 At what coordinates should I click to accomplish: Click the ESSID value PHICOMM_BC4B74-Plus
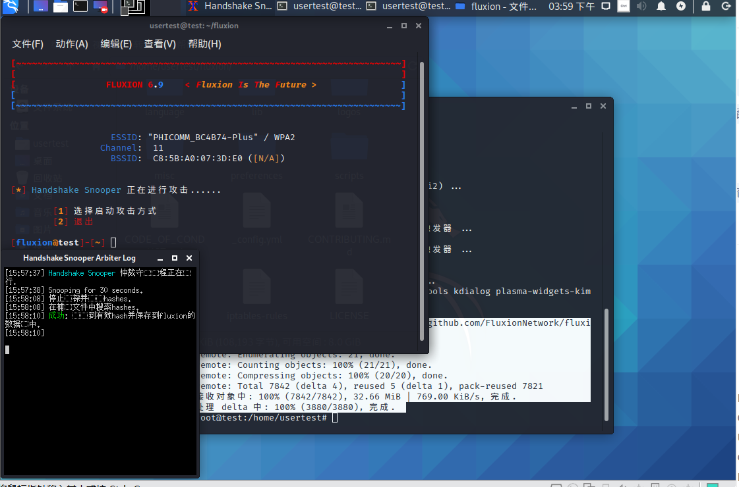coord(202,138)
